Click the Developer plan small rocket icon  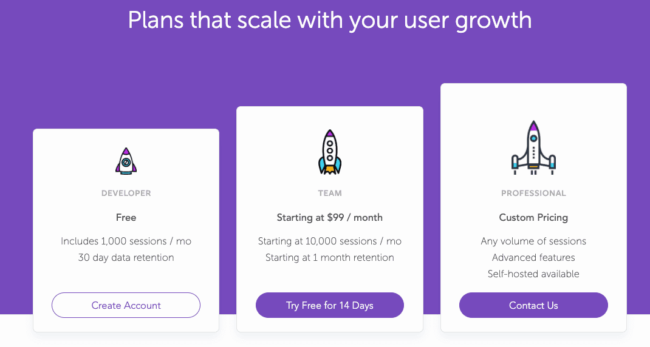126,161
